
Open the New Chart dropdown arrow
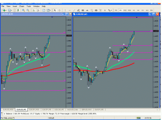click(x=6, y=10)
